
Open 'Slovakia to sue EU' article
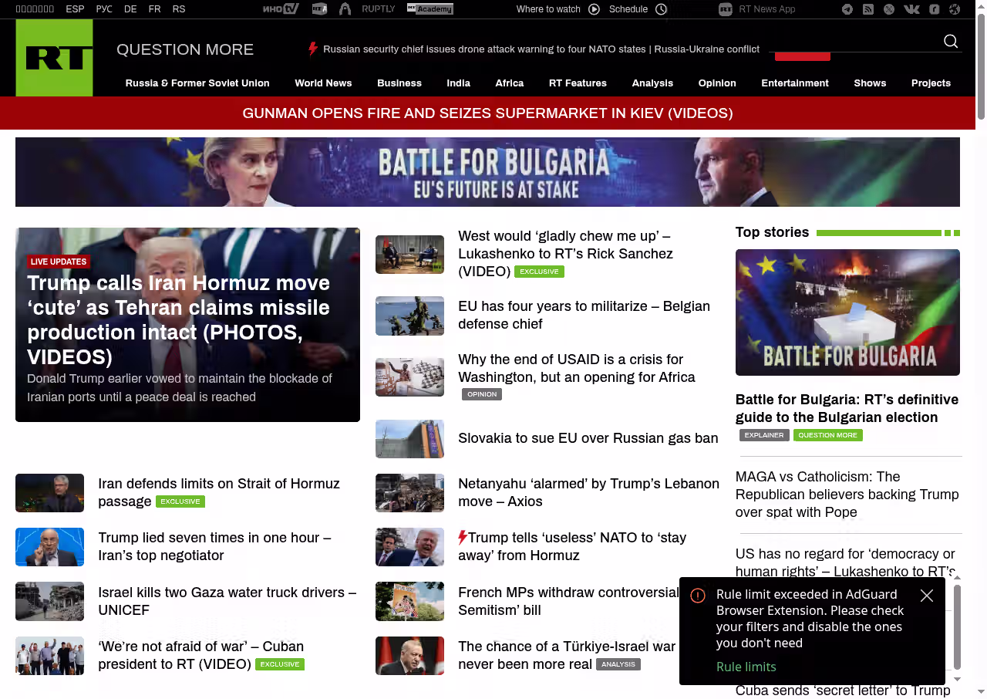click(588, 438)
